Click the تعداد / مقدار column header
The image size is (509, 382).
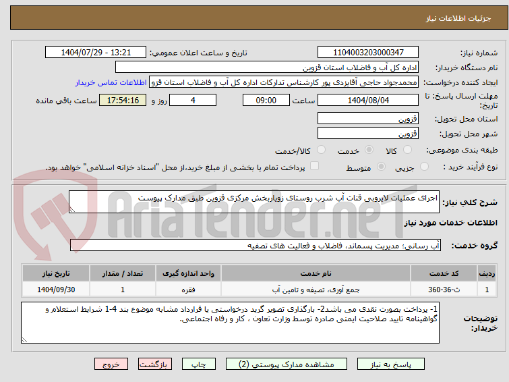click(x=123, y=273)
